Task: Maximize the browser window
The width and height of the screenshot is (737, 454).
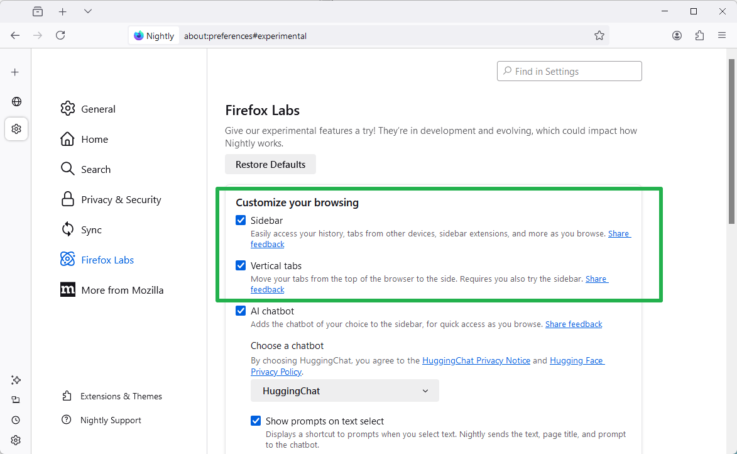Action: tap(693, 11)
